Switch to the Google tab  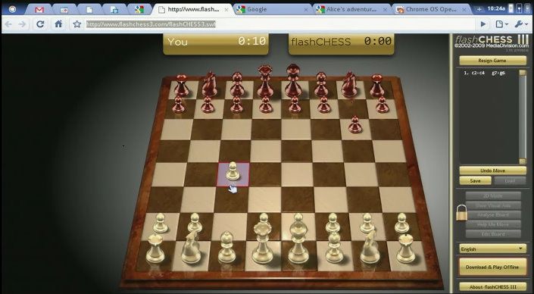tap(273, 10)
